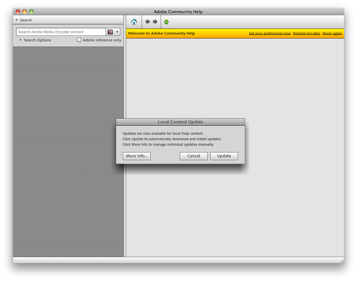Close the Adobe Community Help window

(18, 12)
